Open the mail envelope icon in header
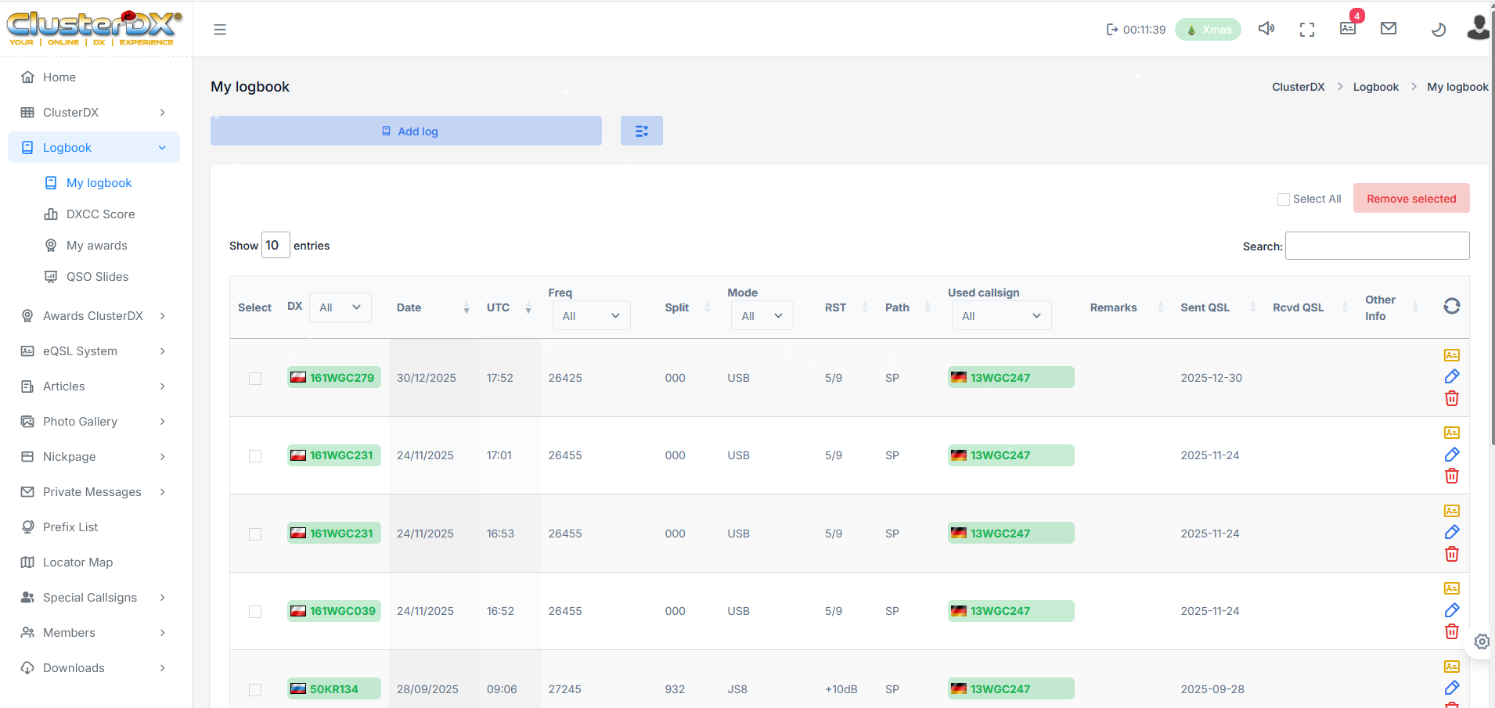Viewport: 1495px width, 708px height. point(1389,29)
